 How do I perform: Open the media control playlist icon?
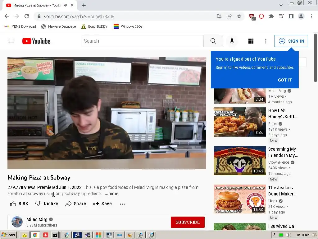281,16
